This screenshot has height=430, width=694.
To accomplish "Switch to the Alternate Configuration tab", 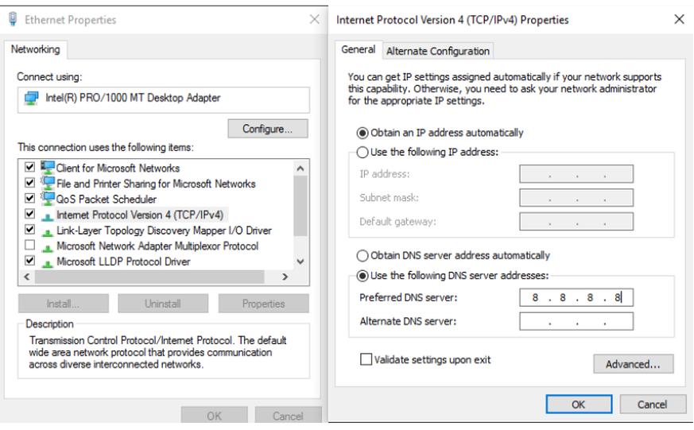I will tap(438, 52).
